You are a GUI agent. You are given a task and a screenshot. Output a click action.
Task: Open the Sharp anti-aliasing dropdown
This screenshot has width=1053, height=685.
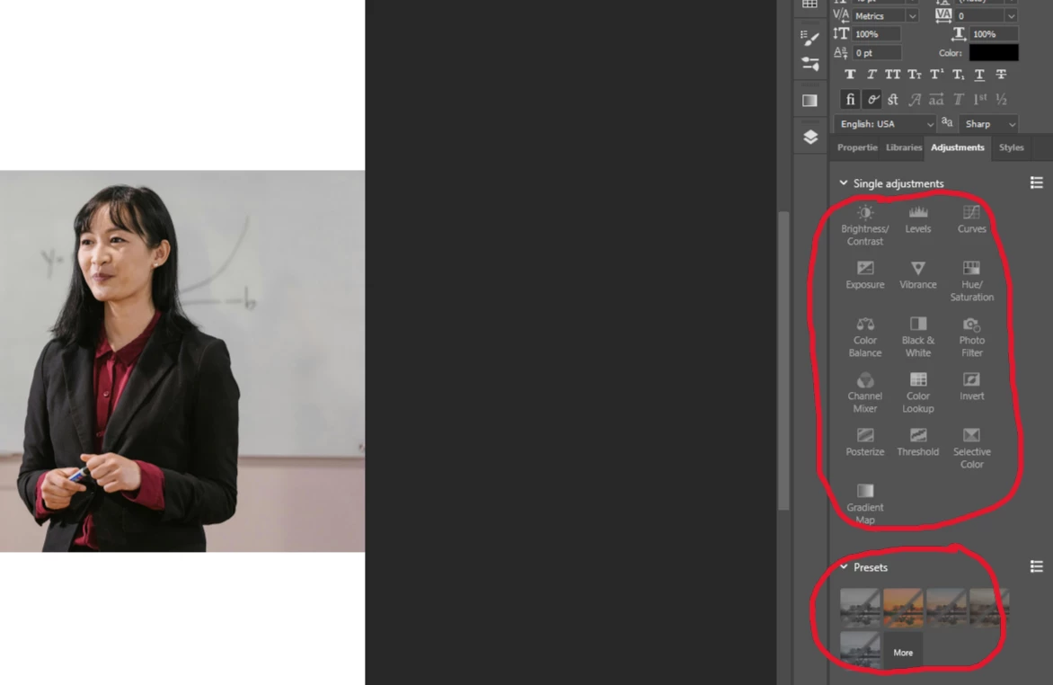[x=988, y=124]
